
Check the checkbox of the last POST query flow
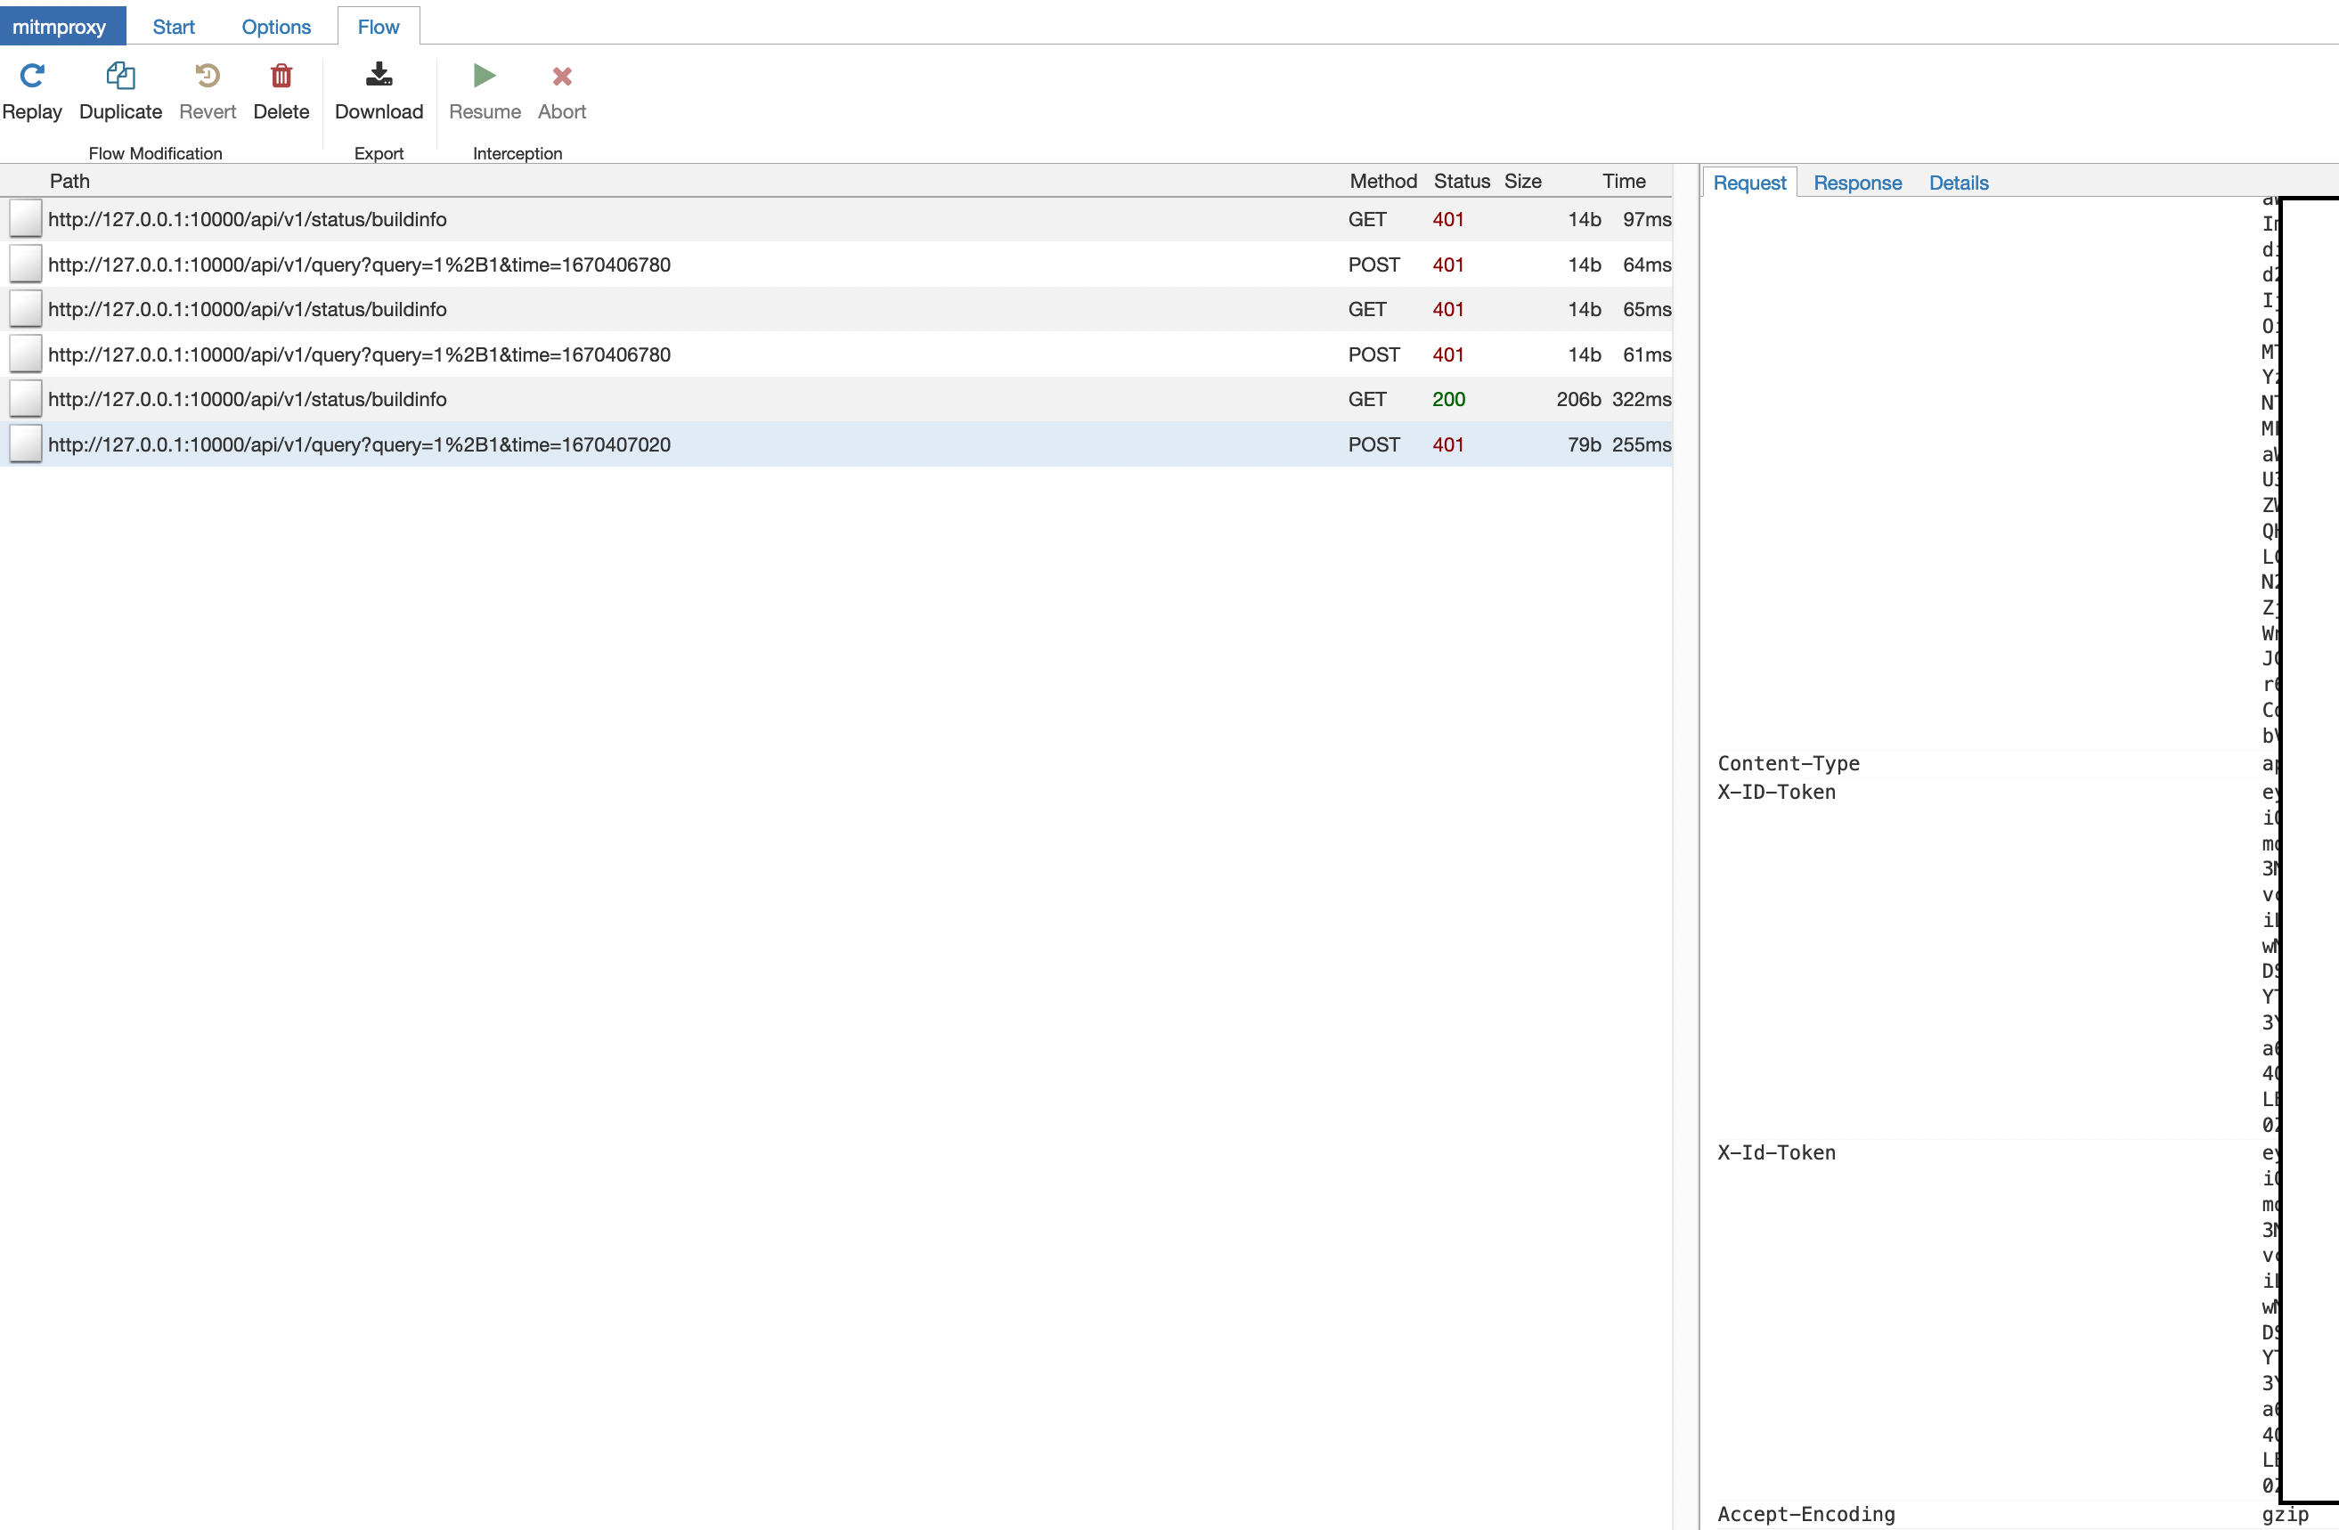pos(25,444)
